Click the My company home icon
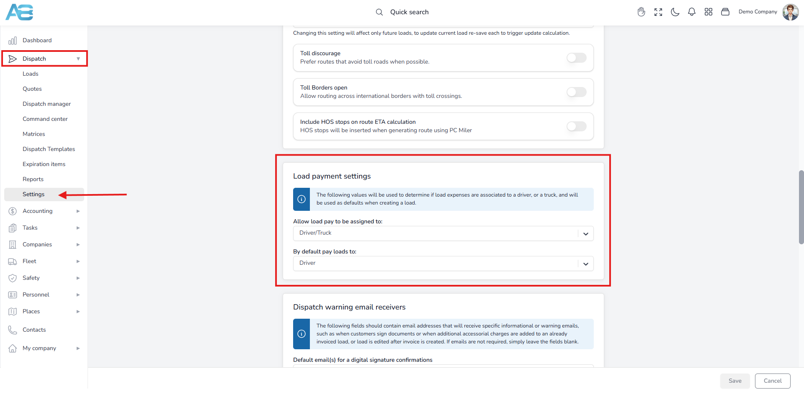 pos(13,348)
